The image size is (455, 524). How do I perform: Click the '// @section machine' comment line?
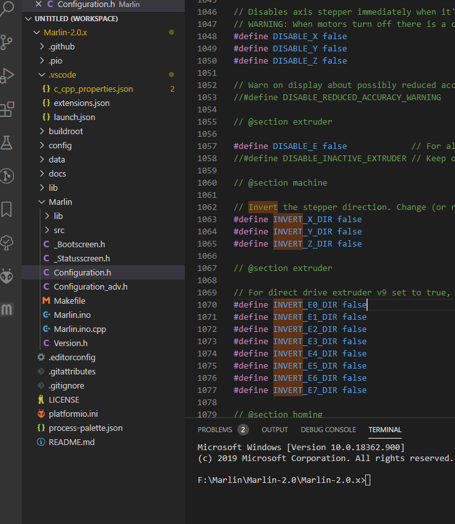(280, 183)
